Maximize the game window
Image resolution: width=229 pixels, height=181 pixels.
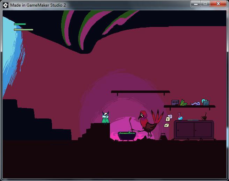click(x=205, y=4)
